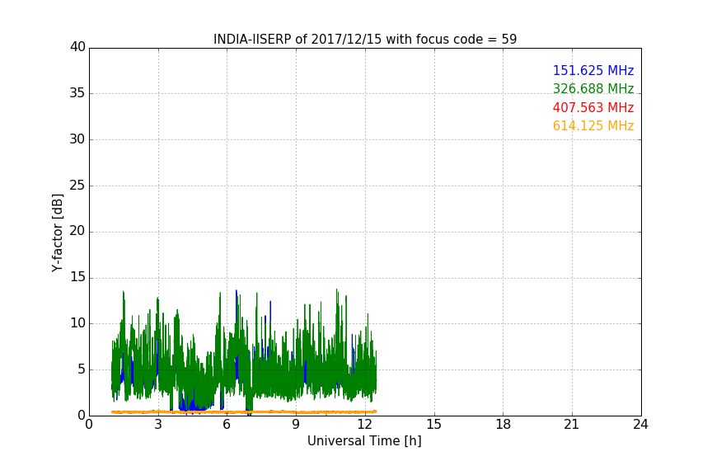This screenshot has height=475, width=712.
Task: Click the y-axis tick label 40
Action: click(77, 47)
